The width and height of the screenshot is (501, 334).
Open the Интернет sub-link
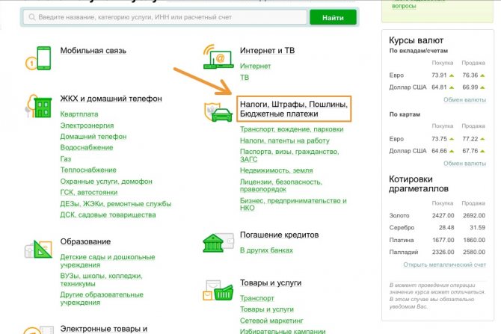pyautogui.click(x=255, y=66)
